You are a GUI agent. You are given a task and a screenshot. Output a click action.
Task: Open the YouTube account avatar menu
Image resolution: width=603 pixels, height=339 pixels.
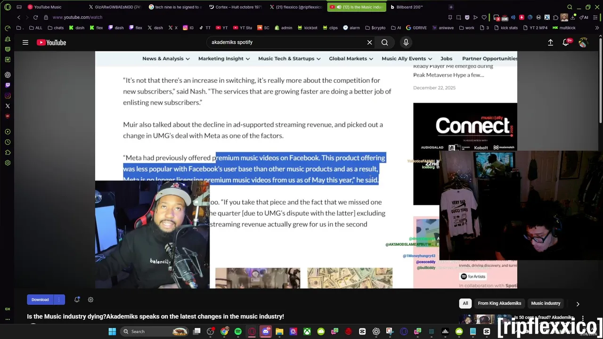pos(583,42)
